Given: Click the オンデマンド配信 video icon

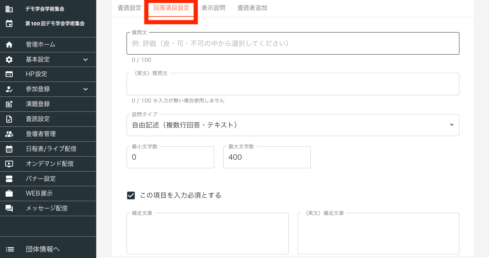Looking at the screenshot, I should [x=9, y=164].
